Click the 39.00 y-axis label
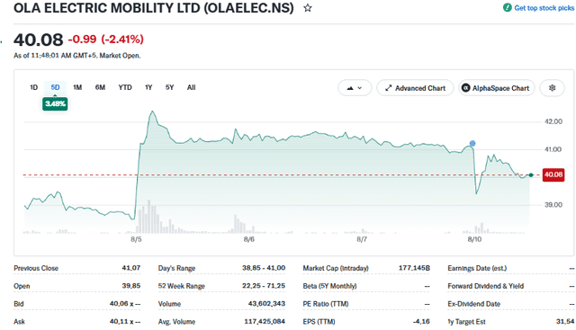 pyautogui.click(x=553, y=205)
